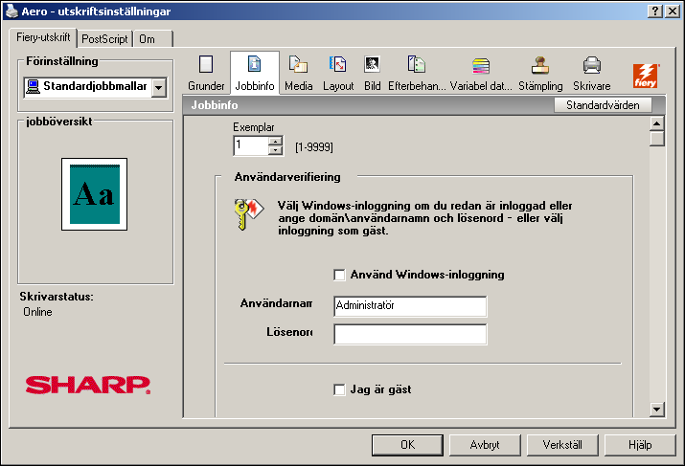Expand the Standardjobbmallar preset dropdown
The width and height of the screenshot is (685, 466).
coord(159,88)
